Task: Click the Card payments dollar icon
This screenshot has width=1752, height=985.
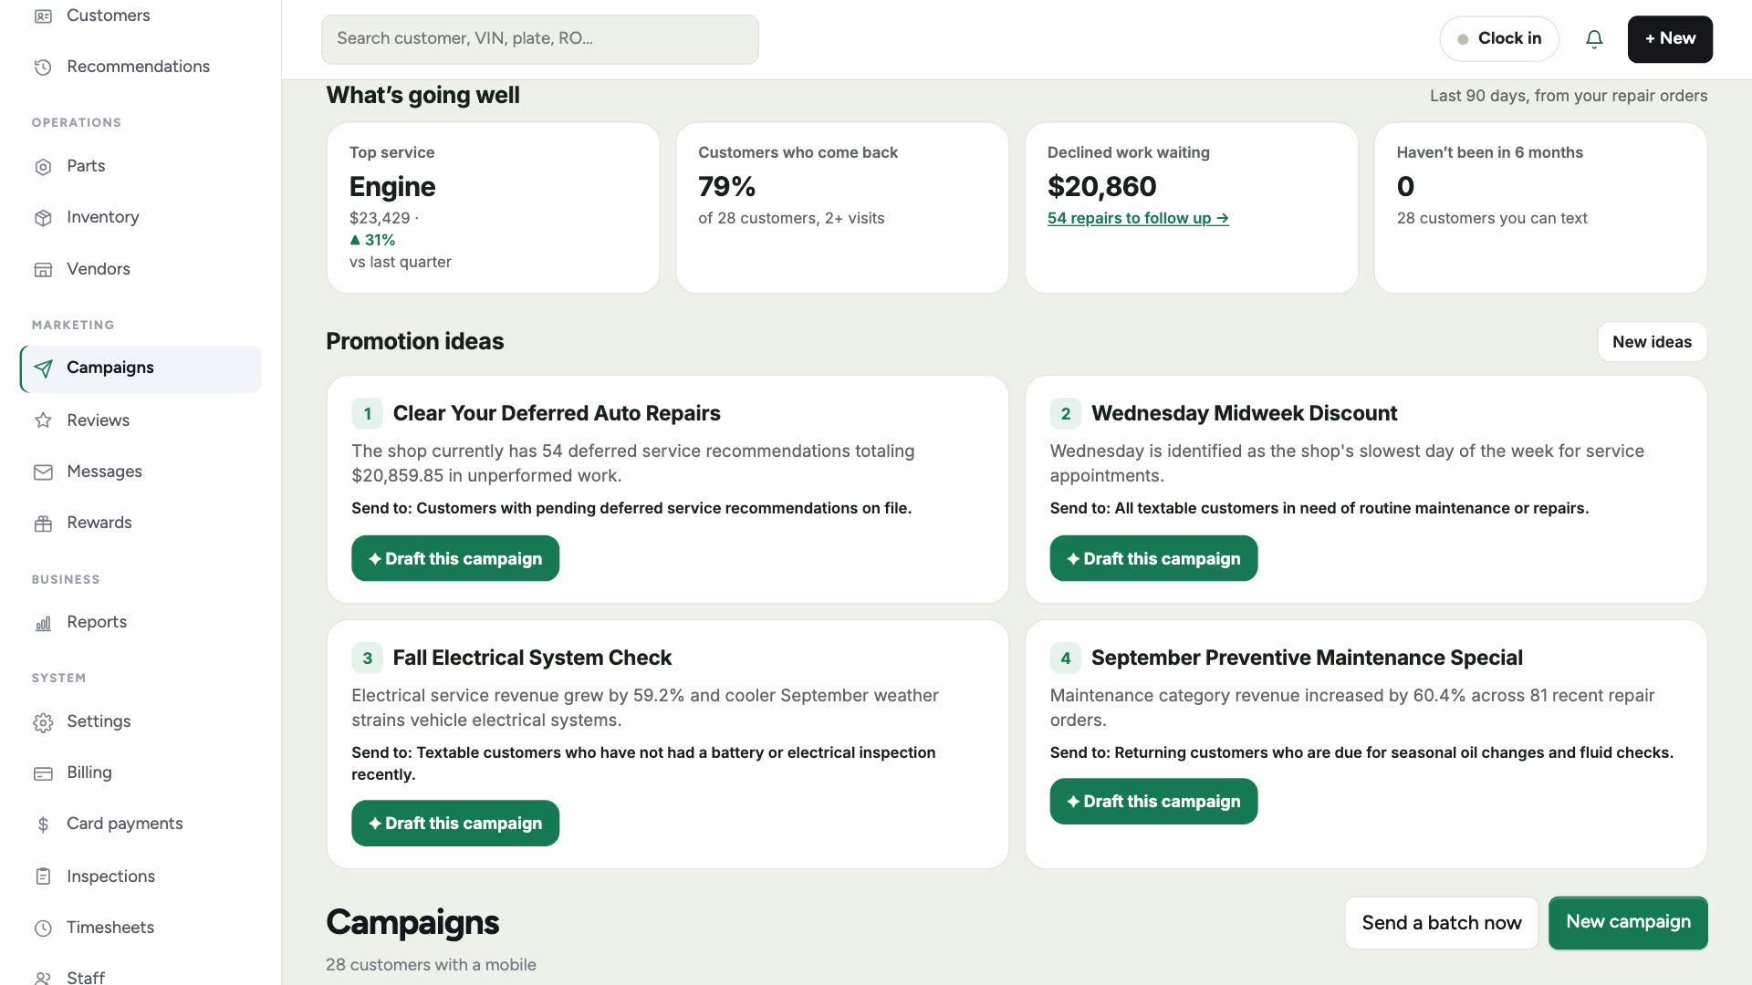Action: (43, 824)
